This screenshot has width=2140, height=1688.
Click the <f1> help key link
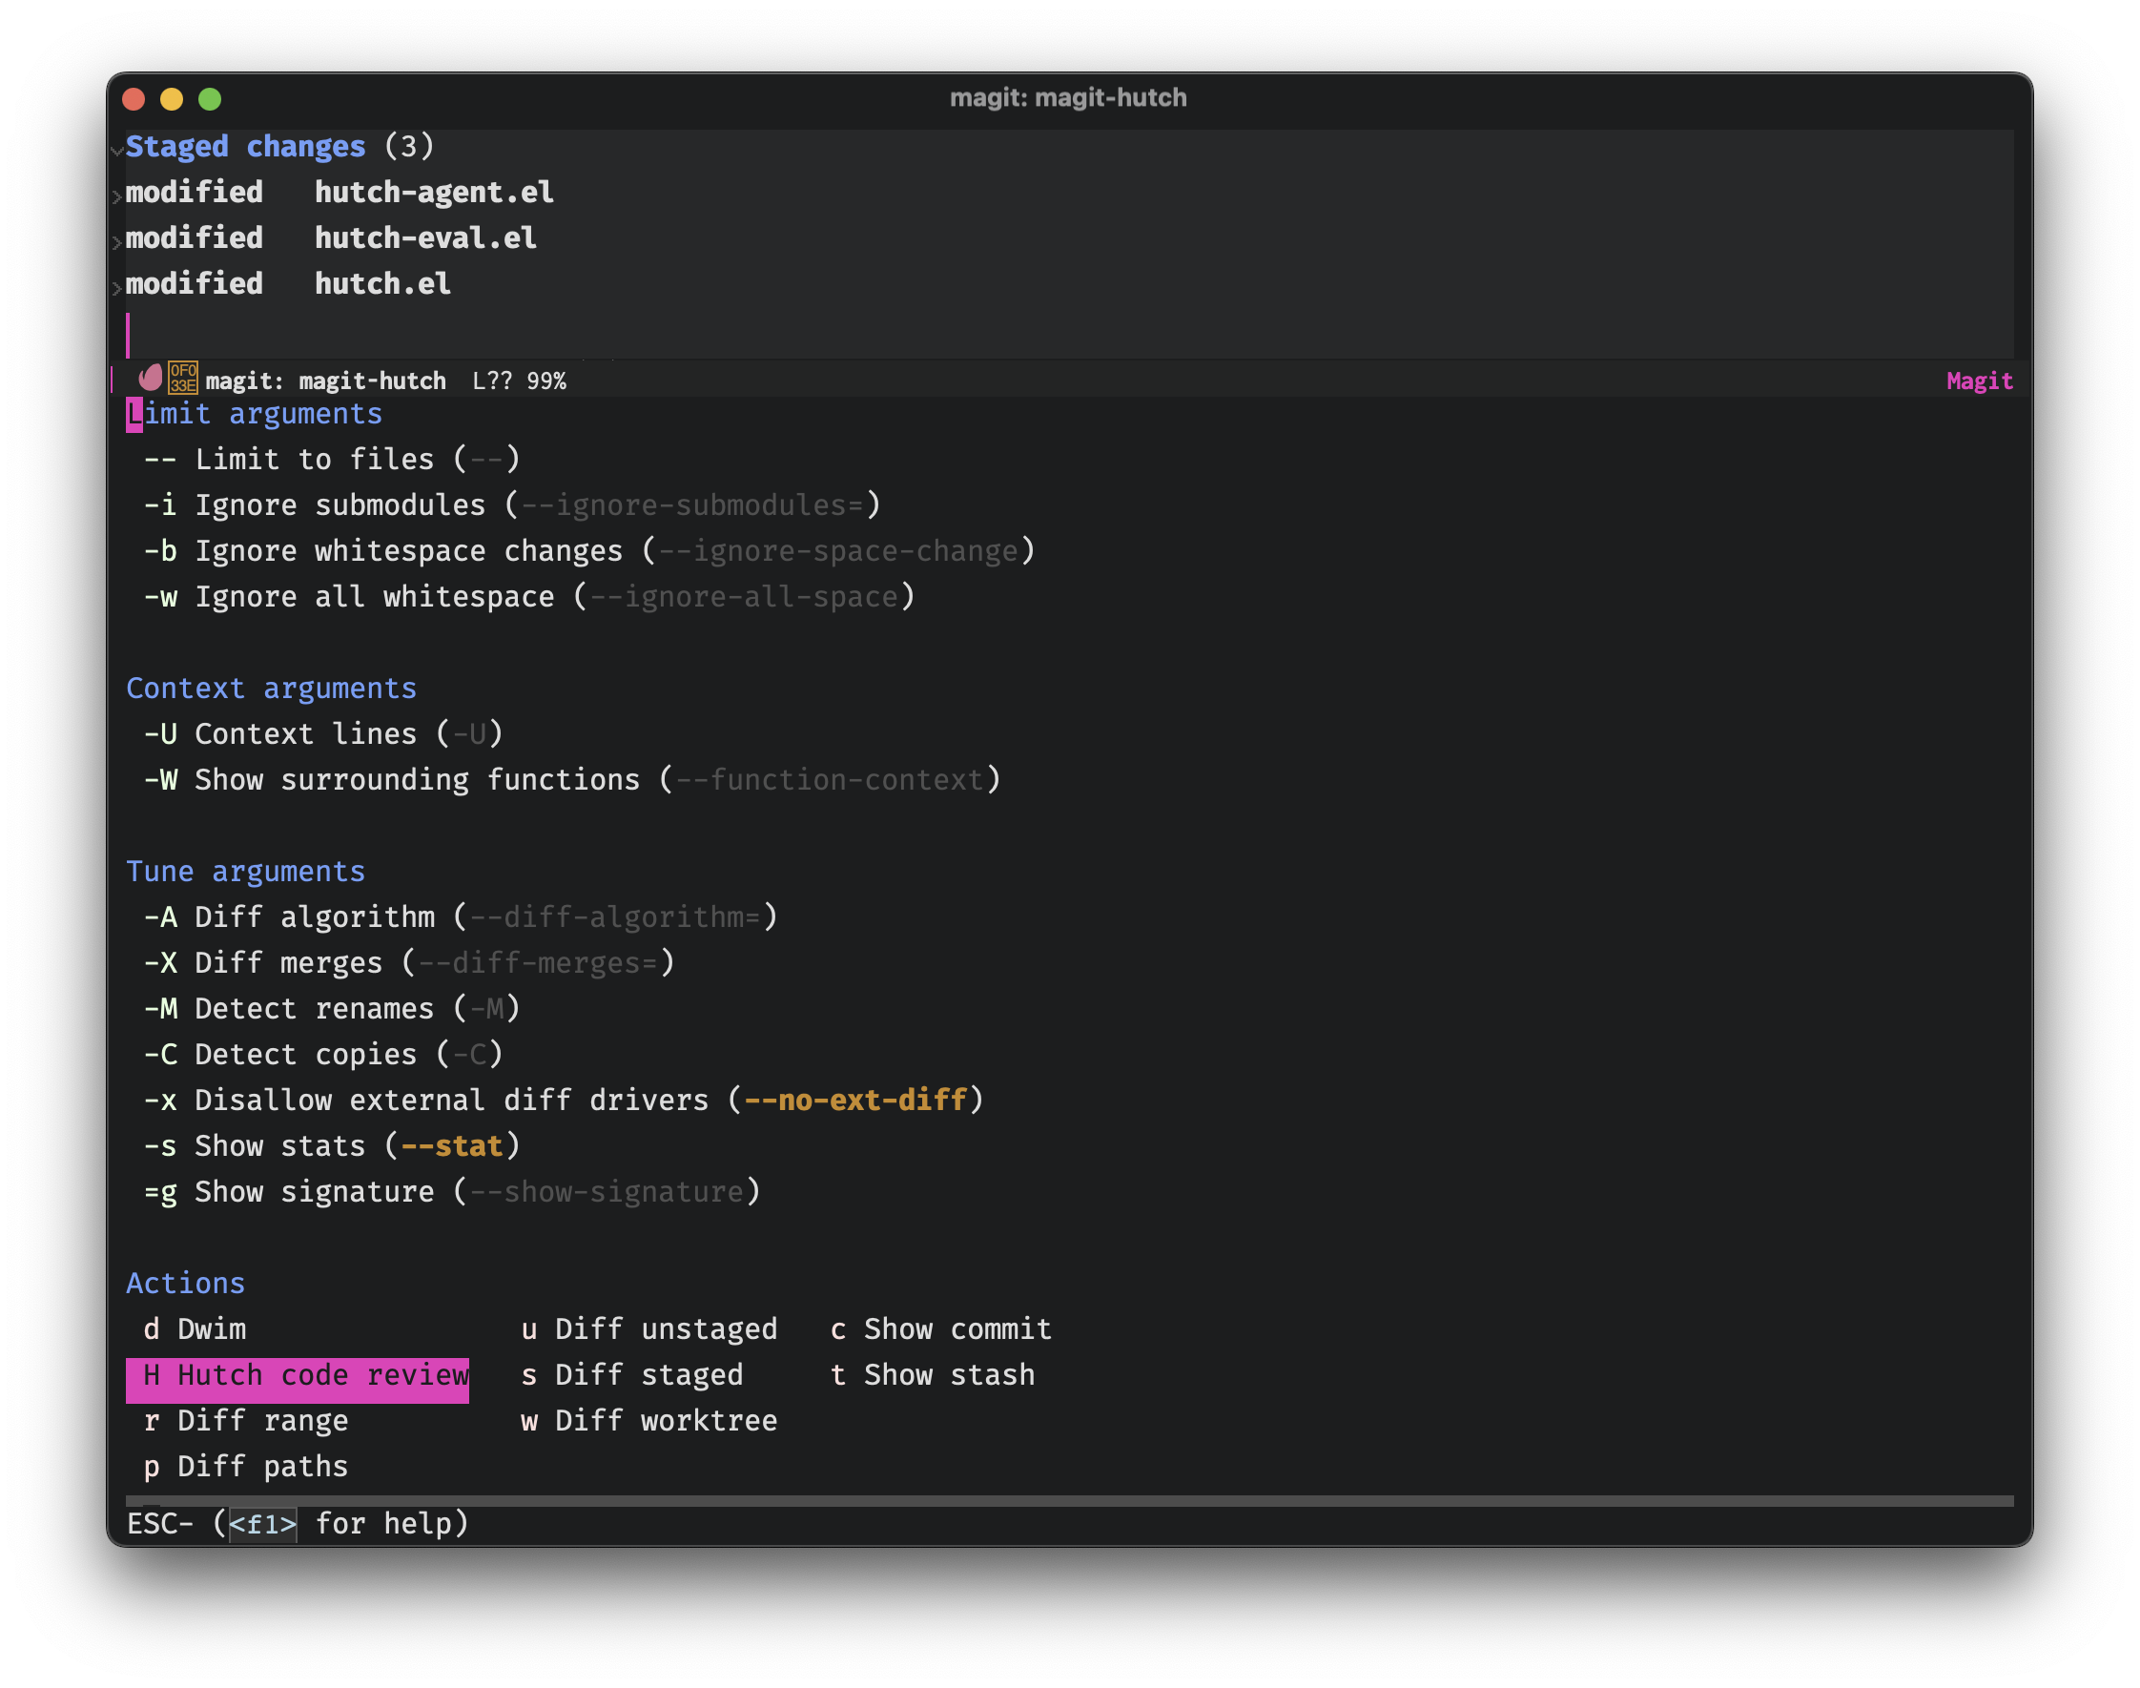point(263,1525)
